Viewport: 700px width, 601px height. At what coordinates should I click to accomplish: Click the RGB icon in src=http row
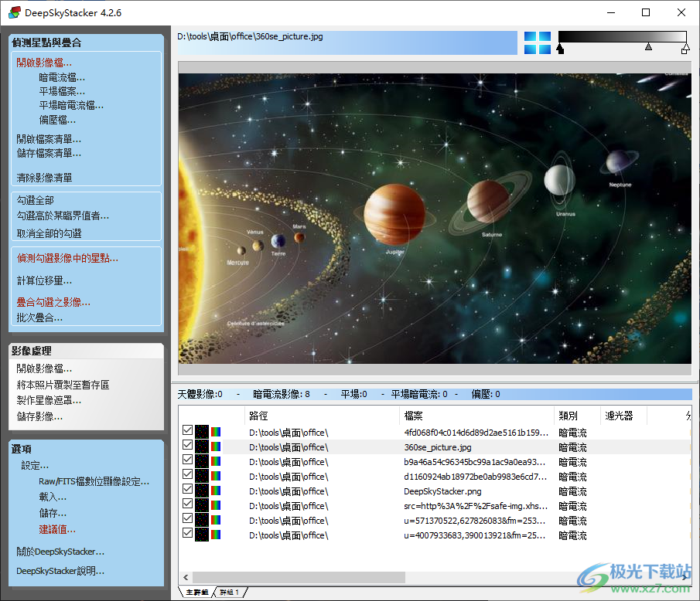click(216, 505)
